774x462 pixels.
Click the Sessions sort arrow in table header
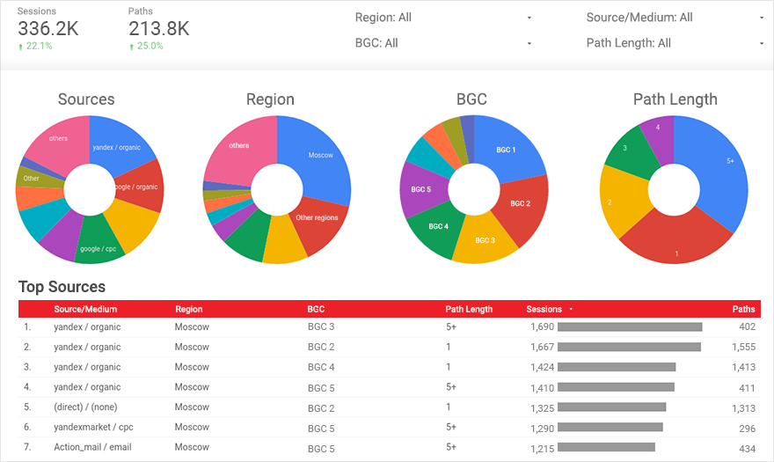[x=571, y=309]
